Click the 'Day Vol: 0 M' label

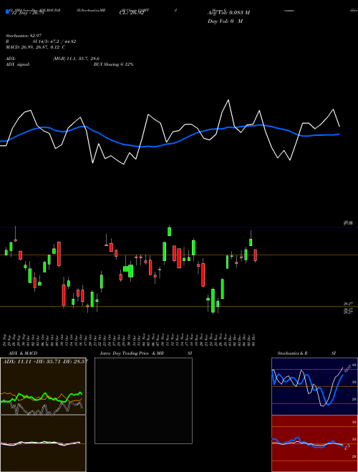(225, 21)
